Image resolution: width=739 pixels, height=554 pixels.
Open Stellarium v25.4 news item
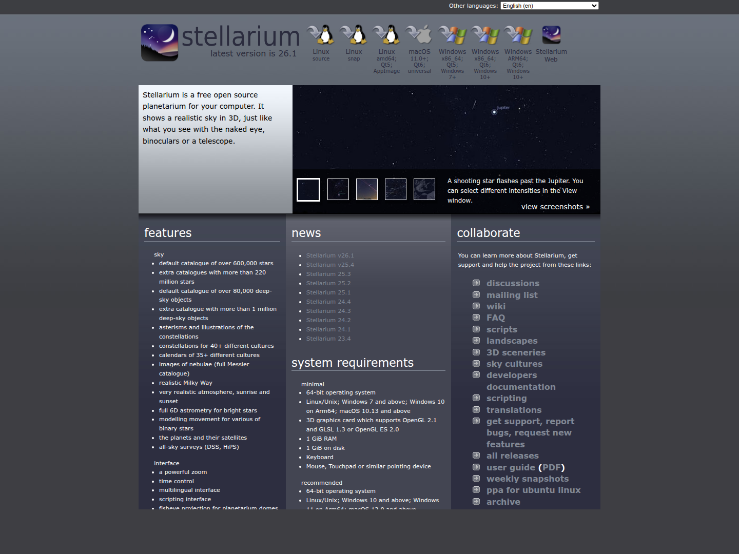[330, 265]
